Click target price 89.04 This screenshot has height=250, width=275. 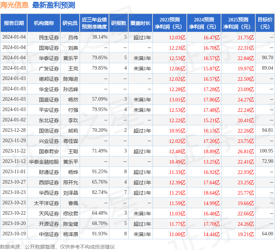pyautogui.click(x=267, y=68)
